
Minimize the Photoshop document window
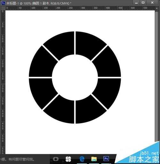pyautogui.click(x=136, y=3)
